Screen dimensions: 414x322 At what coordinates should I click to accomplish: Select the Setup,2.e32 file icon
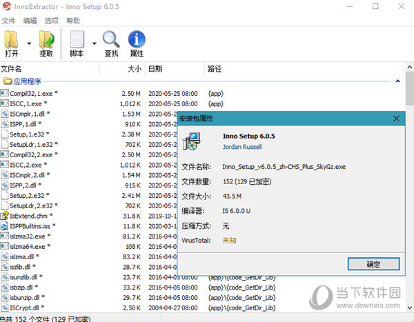tap(5, 195)
